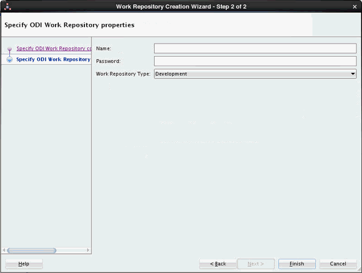Click the ODI application icon in title bar
The height and width of the screenshot is (273, 362).
click(8, 7)
